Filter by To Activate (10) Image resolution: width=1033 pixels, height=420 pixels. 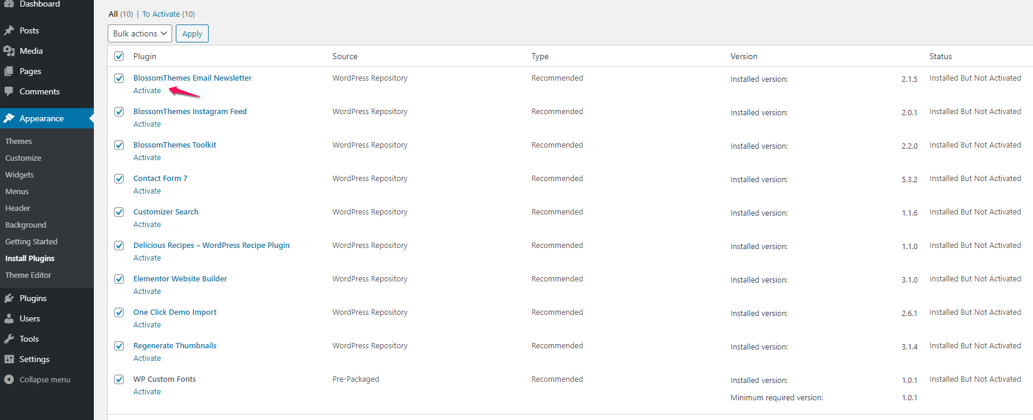pyautogui.click(x=169, y=14)
